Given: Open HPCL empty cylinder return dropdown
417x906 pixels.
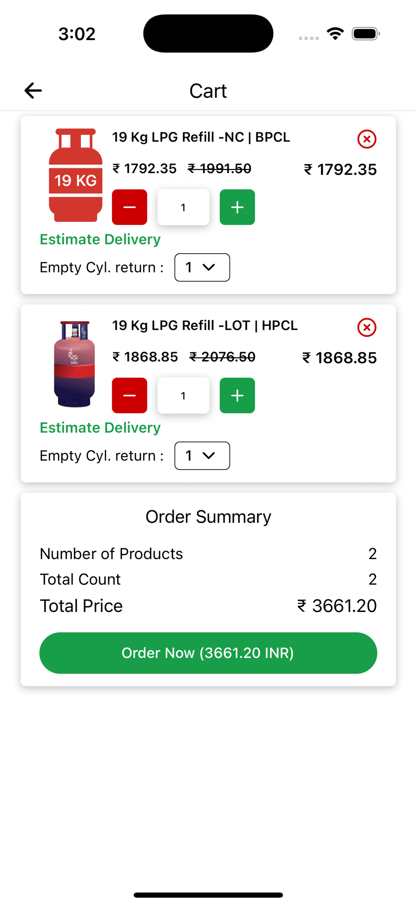Looking at the screenshot, I should pos(202,456).
